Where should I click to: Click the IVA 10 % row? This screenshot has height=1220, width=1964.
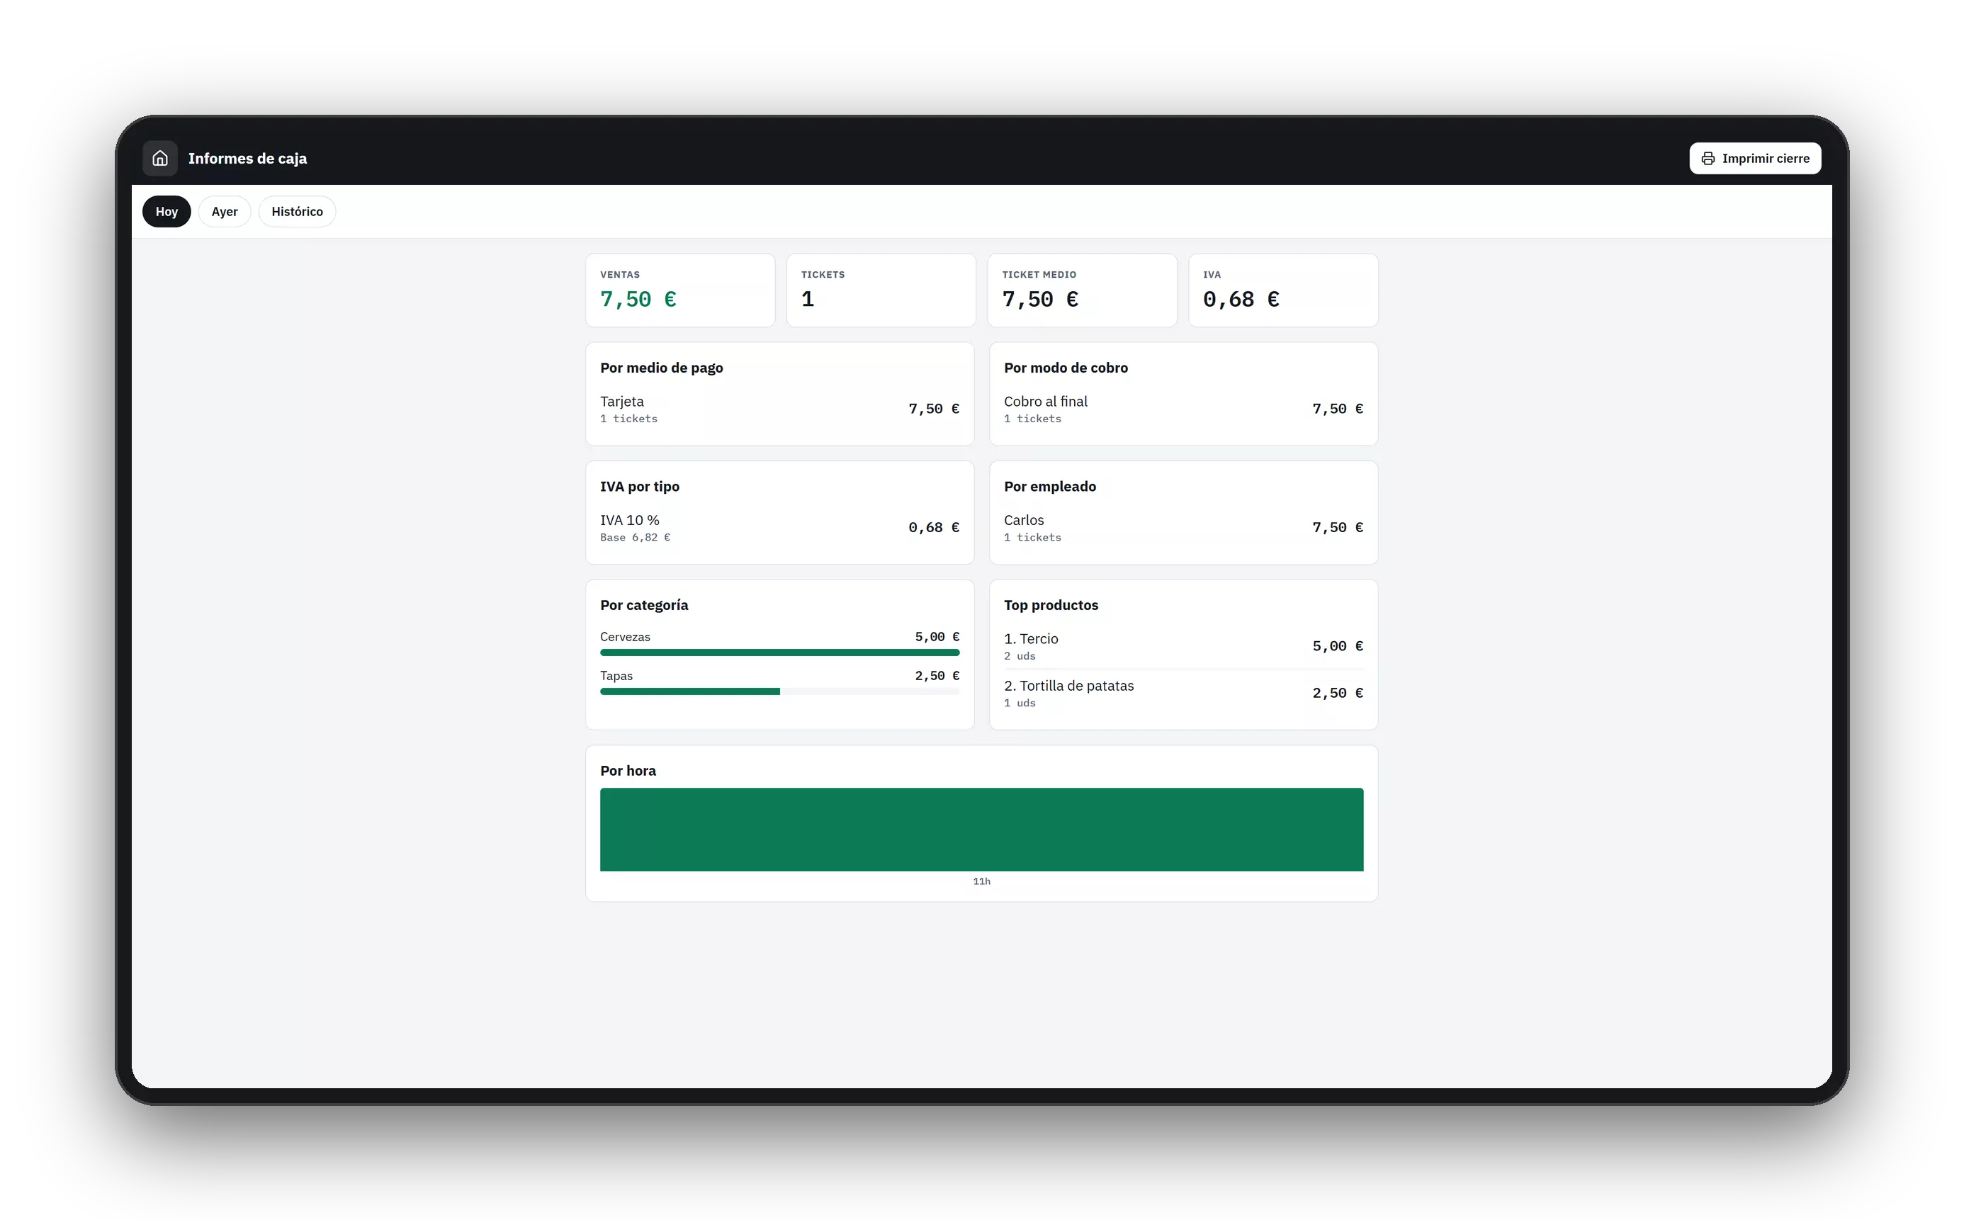[779, 528]
